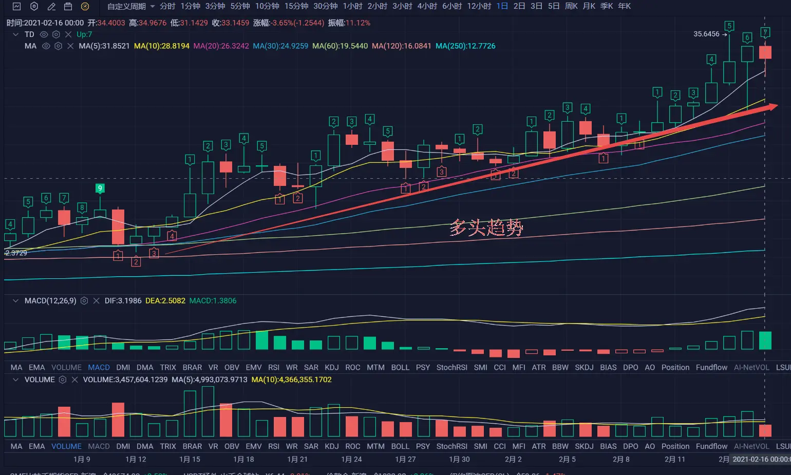Select the 3分钟 period
791x475 pixels.
tap(215, 6)
